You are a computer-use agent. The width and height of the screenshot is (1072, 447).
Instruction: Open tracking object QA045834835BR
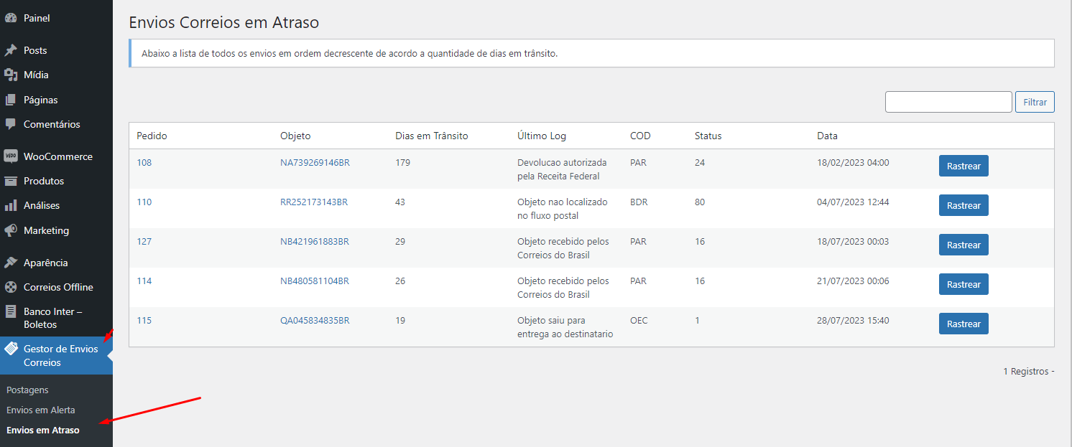(315, 320)
